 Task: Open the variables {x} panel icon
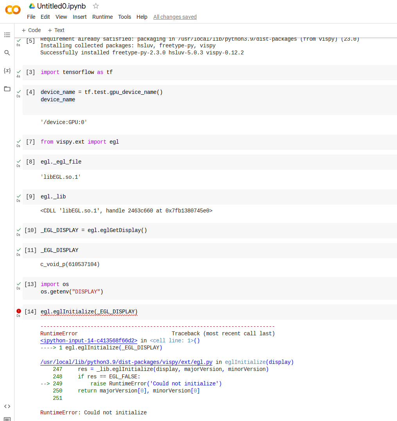[7, 70]
